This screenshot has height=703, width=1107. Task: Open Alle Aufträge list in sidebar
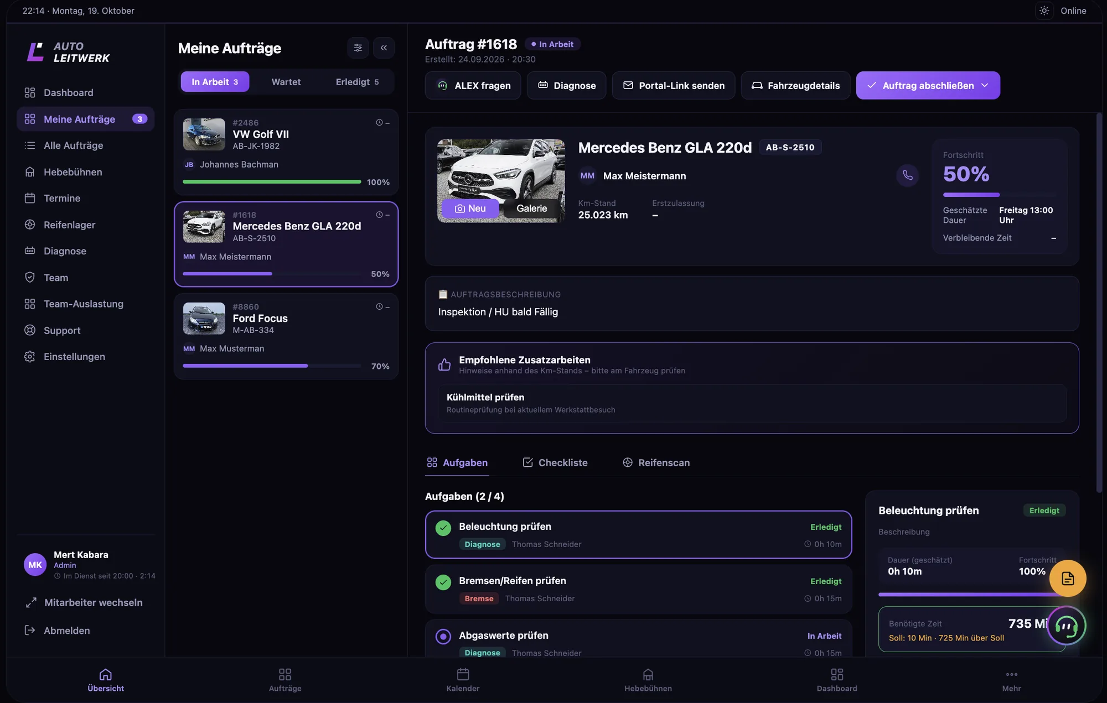click(x=85, y=145)
